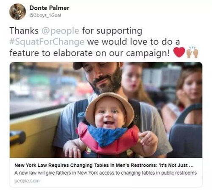This screenshot has width=212, height=190.
Task: Open the father and baby preview image
Action: coord(106,110)
